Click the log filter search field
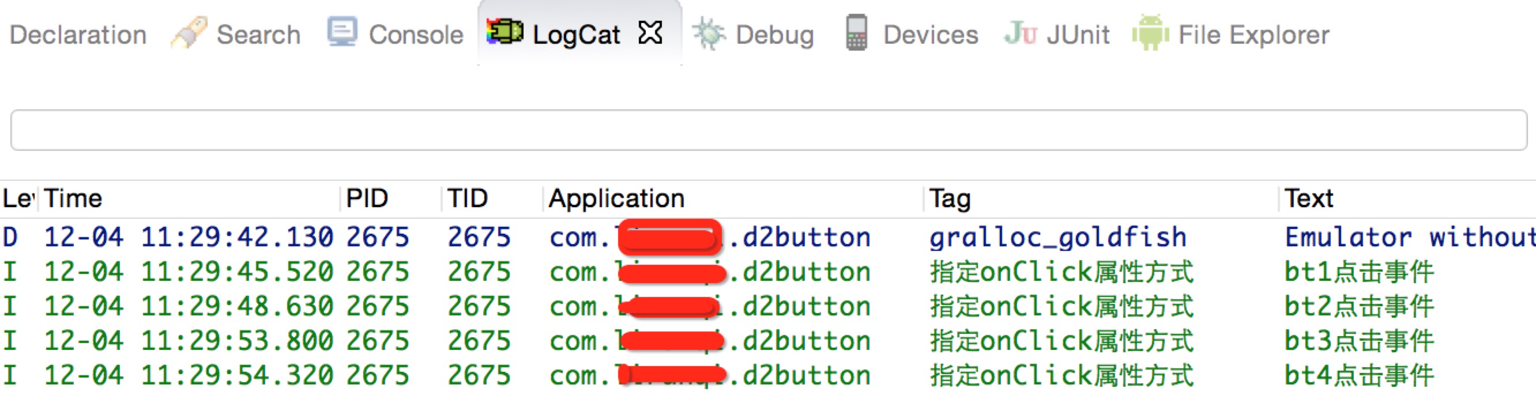The width and height of the screenshot is (1536, 419). click(768, 129)
